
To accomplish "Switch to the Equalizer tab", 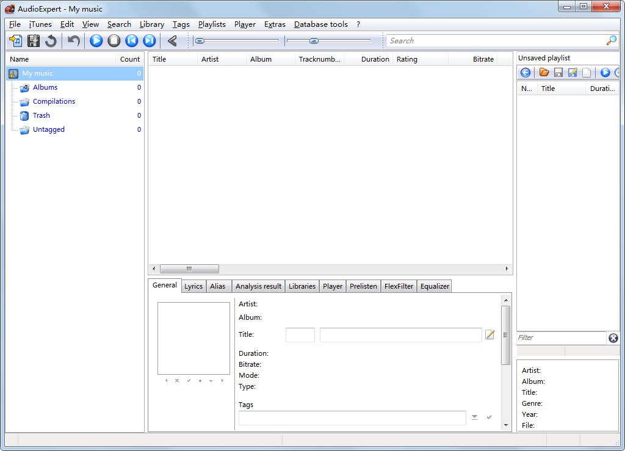I will click(x=434, y=286).
